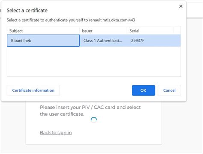Sort by the Issuer column header
This screenshot has height=154, width=203.
coord(103,31)
